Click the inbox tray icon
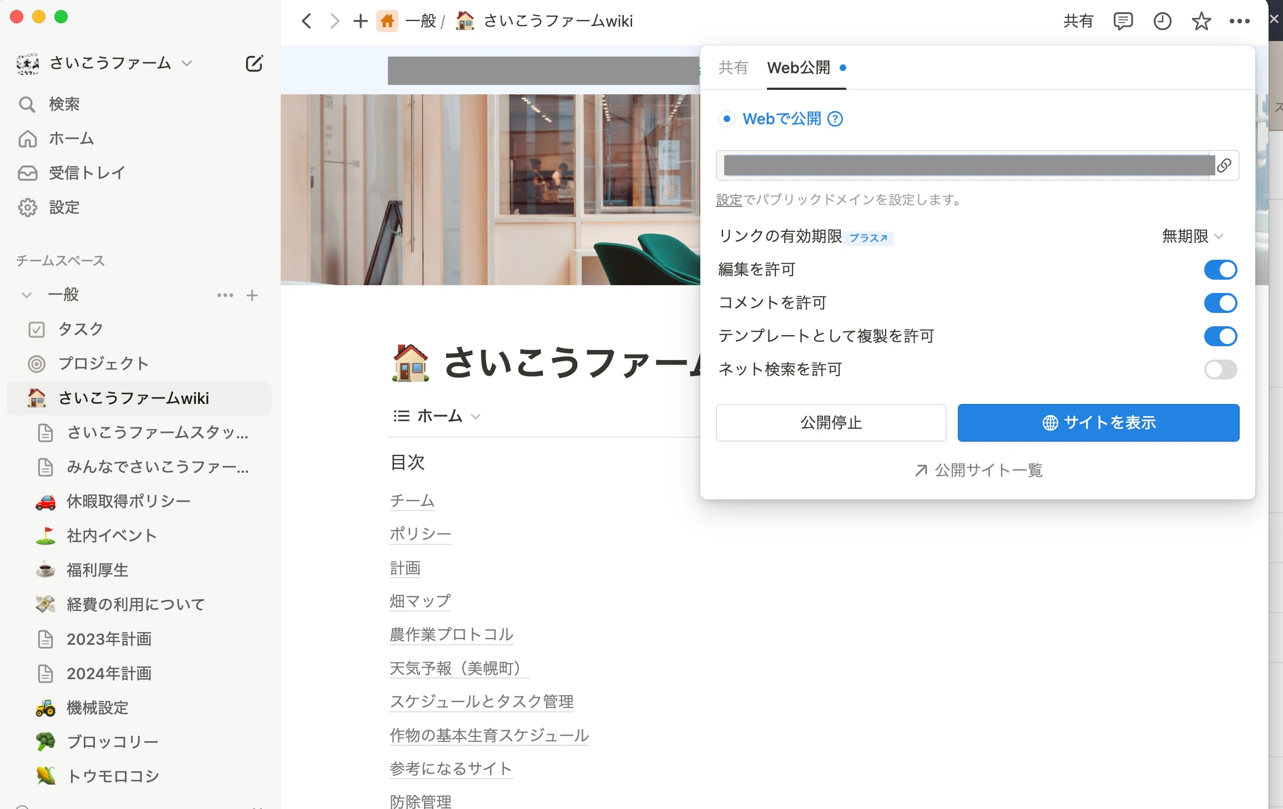 [x=27, y=173]
